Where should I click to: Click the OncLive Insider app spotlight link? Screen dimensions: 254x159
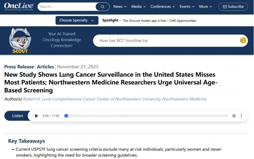(x=144, y=21)
